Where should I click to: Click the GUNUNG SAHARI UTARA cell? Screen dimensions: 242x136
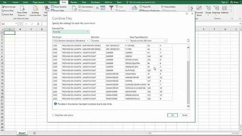coord(135,85)
